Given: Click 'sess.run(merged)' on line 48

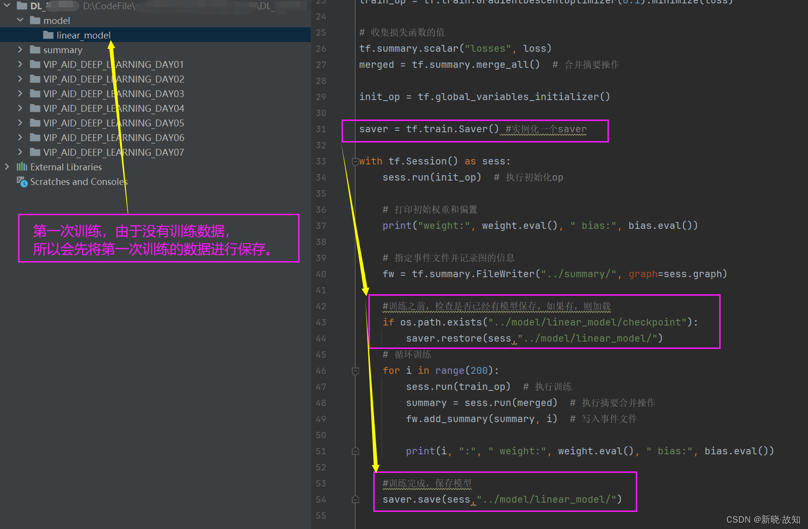Looking at the screenshot, I should pyautogui.click(x=511, y=403).
